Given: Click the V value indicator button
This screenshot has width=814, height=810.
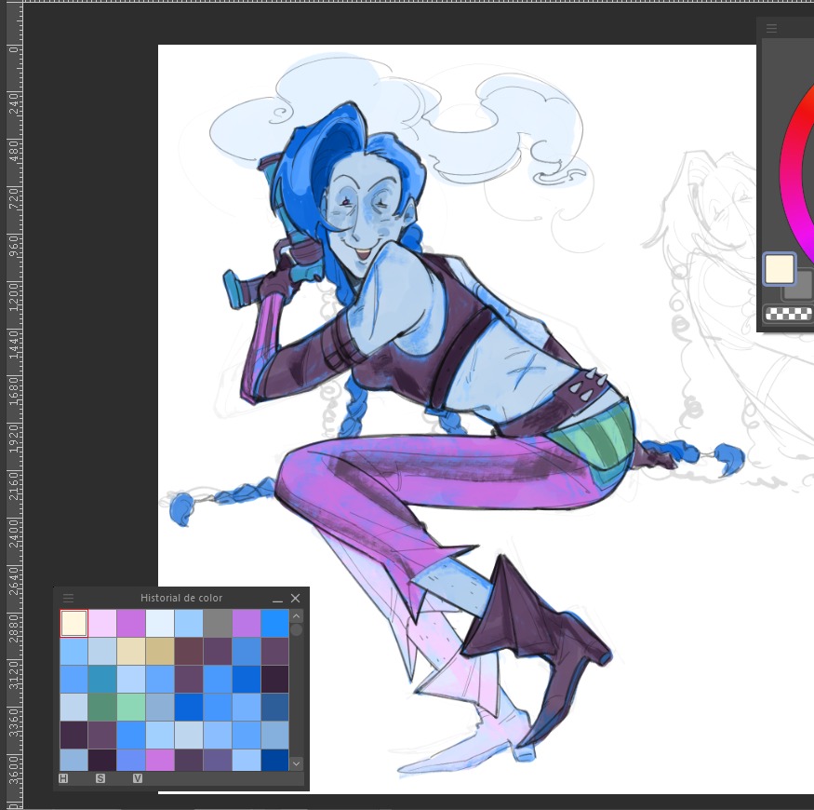Looking at the screenshot, I should pos(138,778).
